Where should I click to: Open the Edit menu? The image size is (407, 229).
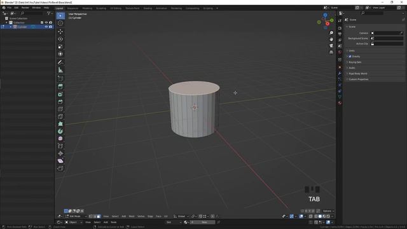(x=17, y=8)
